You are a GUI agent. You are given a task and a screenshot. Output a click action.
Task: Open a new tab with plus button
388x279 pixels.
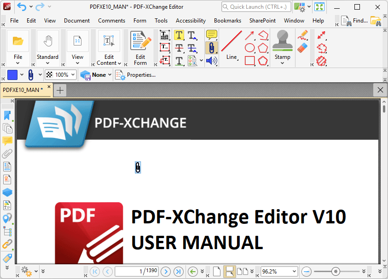[x=60, y=91]
